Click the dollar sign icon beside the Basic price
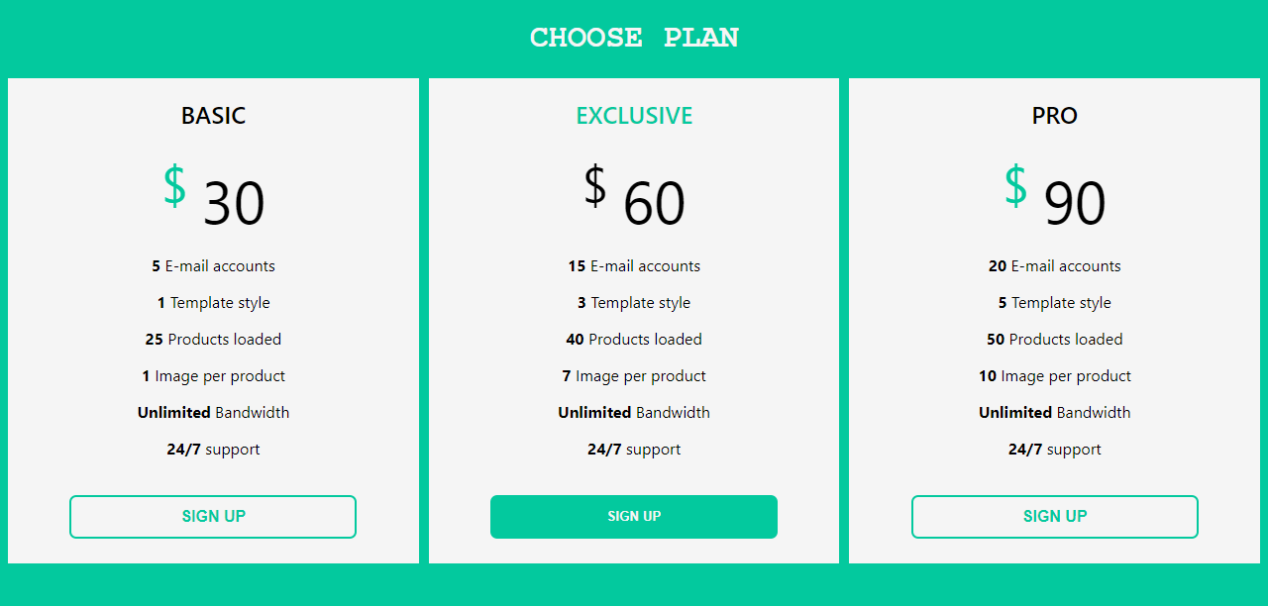This screenshot has width=1268, height=606. click(x=175, y=186)
